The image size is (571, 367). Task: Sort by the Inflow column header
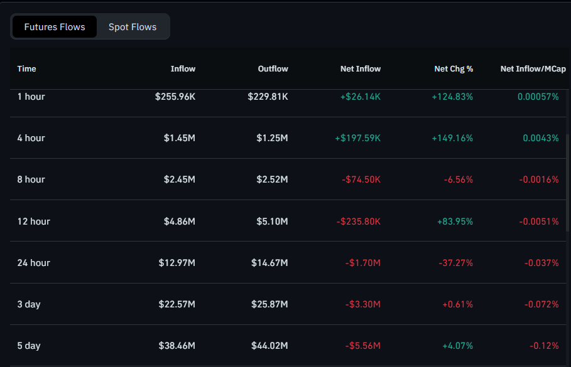[x=183, y=69]
